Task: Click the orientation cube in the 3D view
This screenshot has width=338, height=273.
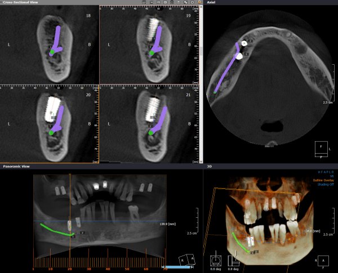Action: point(323,261)
